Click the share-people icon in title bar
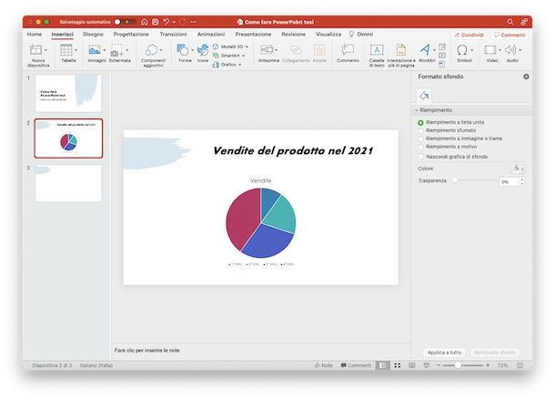 coord(523,22)
